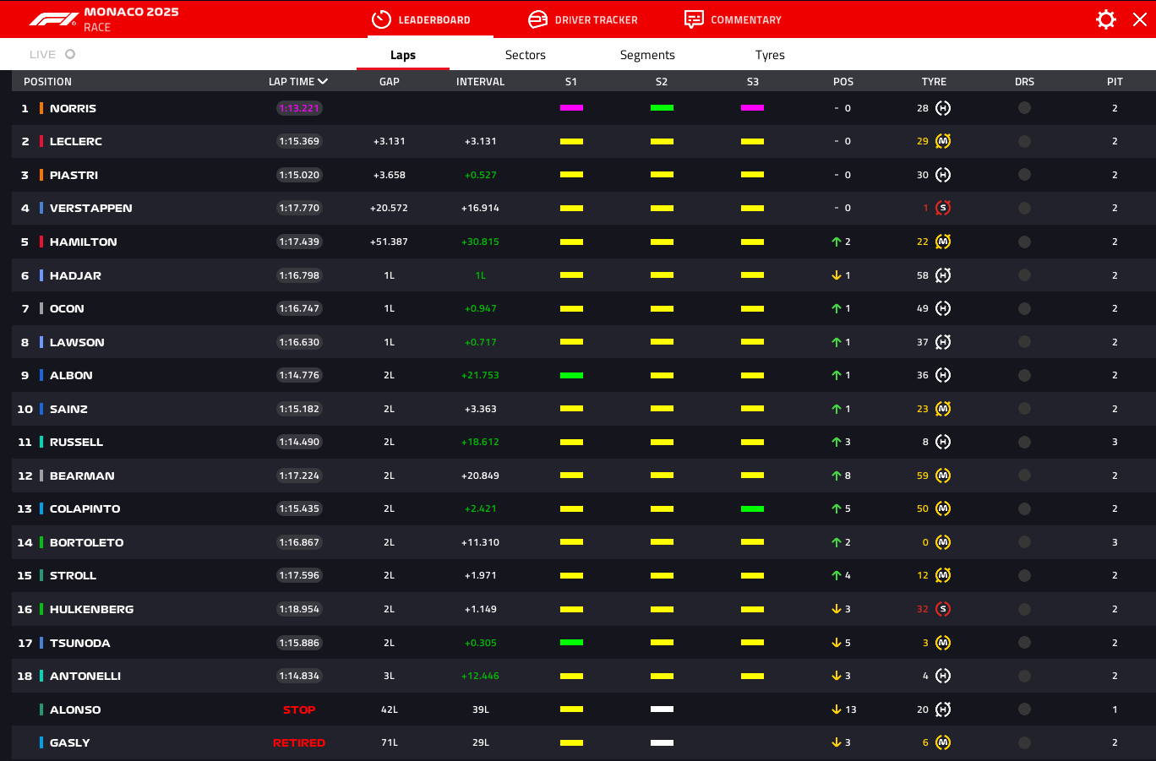Click Bearman medium tyre icon
Screen dimensions: 1156x761
tap(943, 476)
